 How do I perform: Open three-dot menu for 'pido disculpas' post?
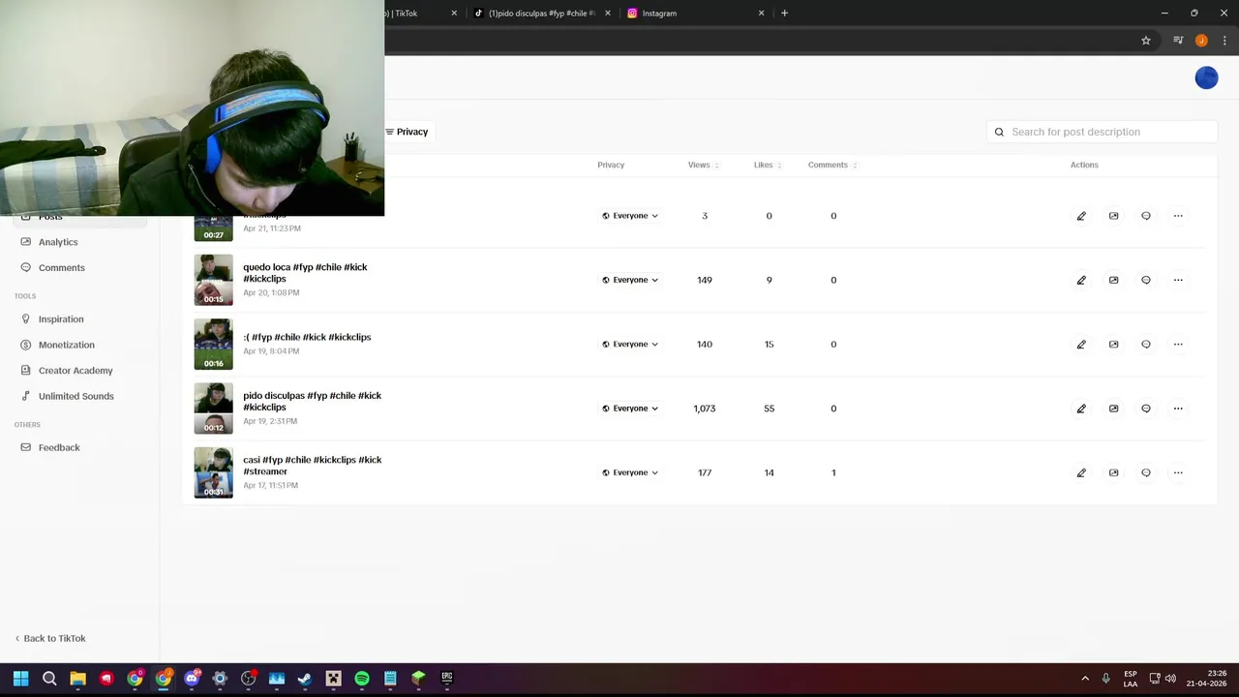pos(1178,409)
